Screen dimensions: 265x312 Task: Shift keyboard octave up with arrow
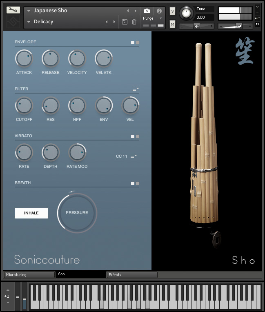tap(8, 290)
